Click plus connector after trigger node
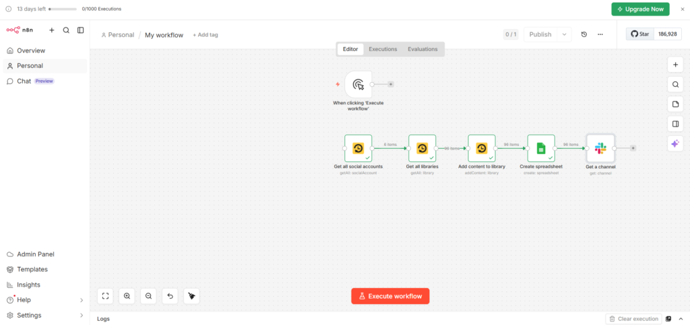Image resolution: width=690 pixels, height=325 pixels. click(x=391, y=84)
